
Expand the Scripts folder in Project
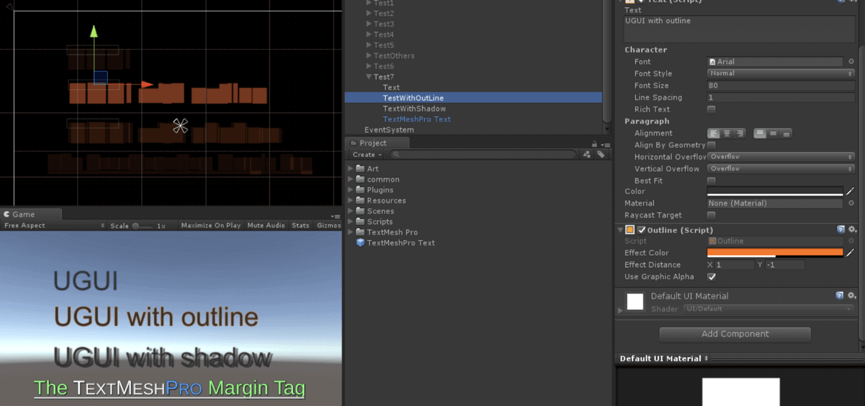pyautogui.click(x=351, y=222)
